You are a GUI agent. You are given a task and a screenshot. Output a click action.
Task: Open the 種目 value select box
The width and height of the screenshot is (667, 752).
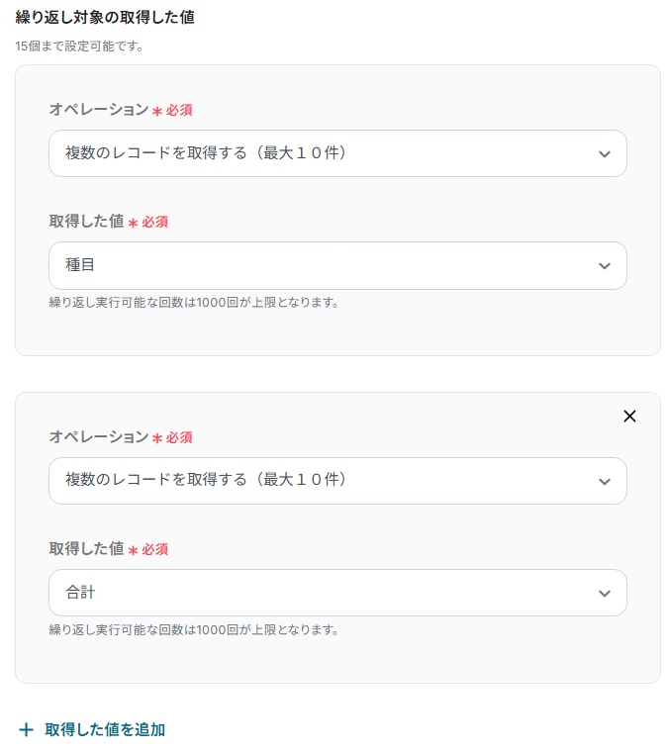[x=317, y=266]
